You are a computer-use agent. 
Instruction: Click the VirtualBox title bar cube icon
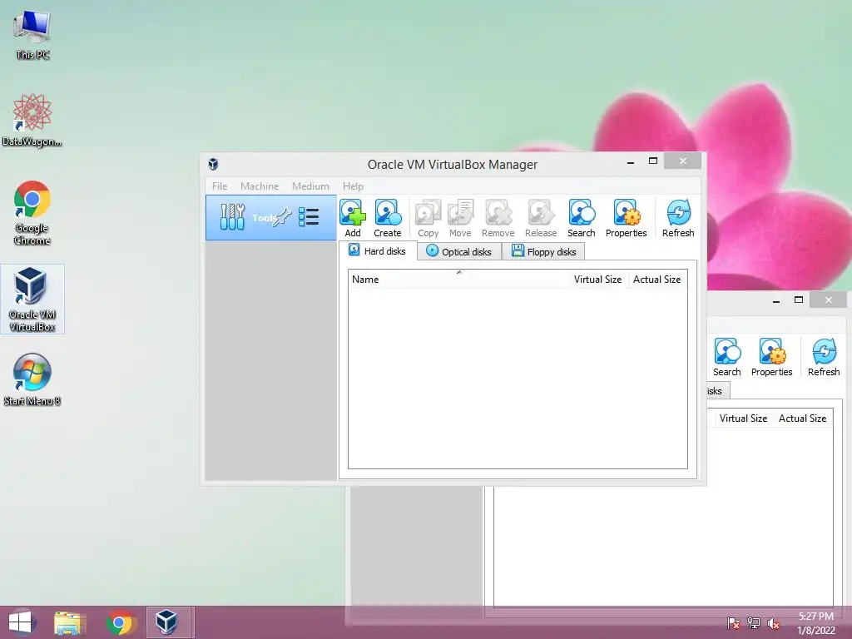pyautogui.click(x=213, y=164)
